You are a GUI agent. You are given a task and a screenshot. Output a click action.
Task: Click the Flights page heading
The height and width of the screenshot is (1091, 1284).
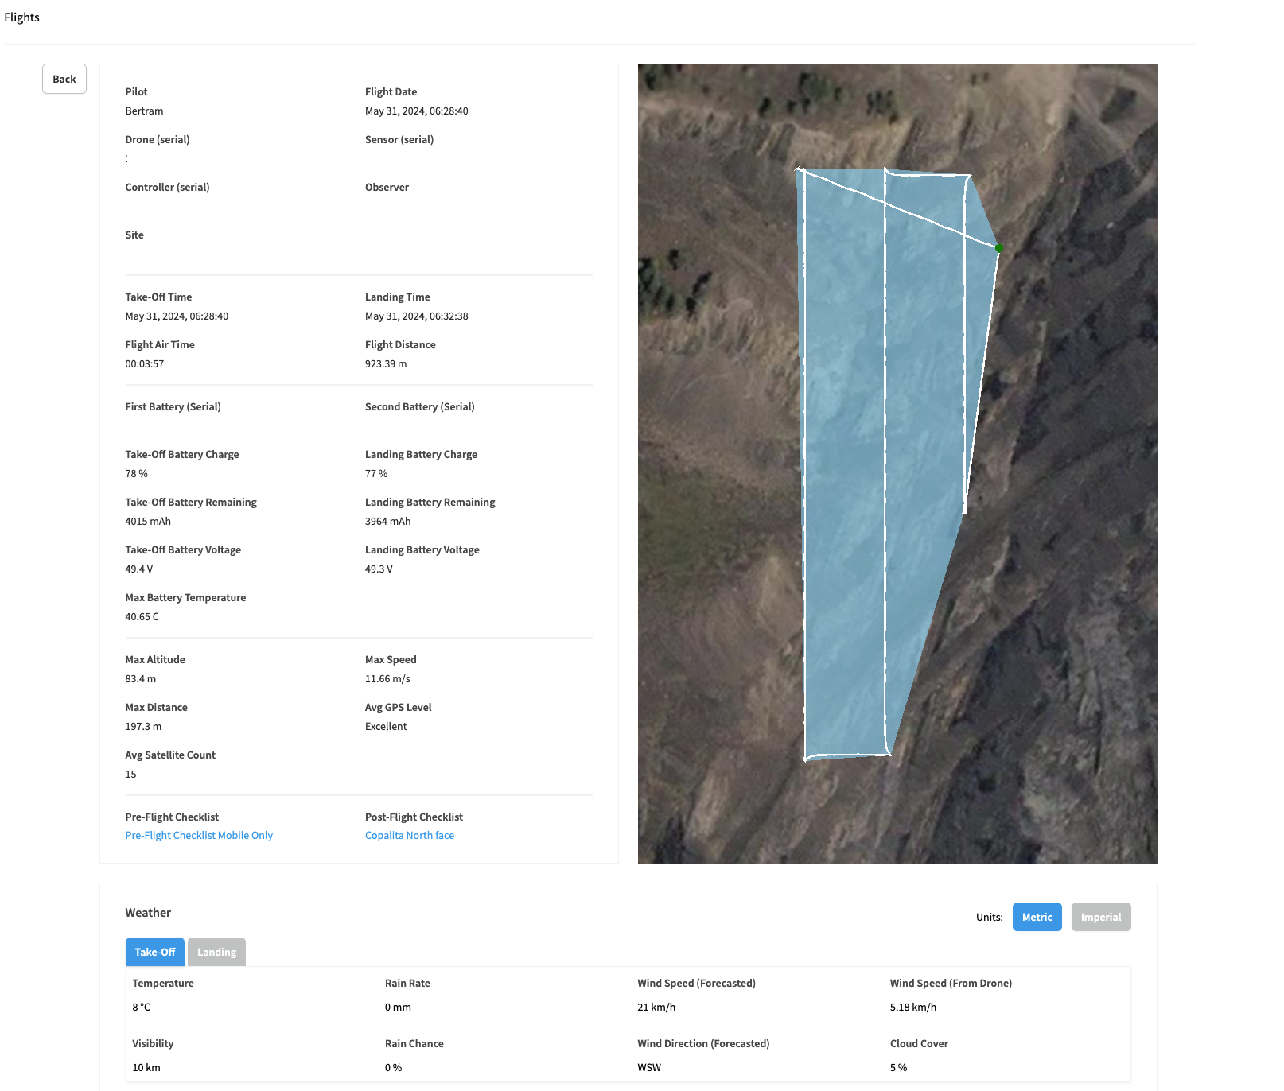(21, 17)
